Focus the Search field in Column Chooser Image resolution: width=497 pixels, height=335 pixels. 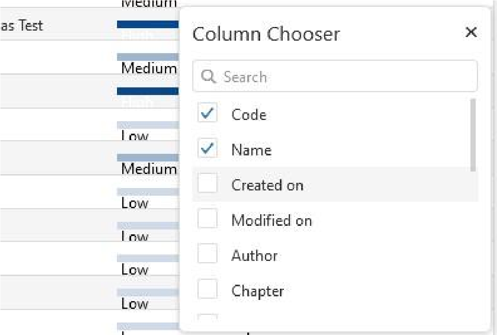point(342,77)
